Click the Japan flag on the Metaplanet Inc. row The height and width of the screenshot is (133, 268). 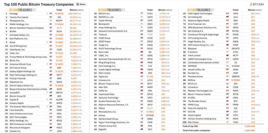coord(51,21)
